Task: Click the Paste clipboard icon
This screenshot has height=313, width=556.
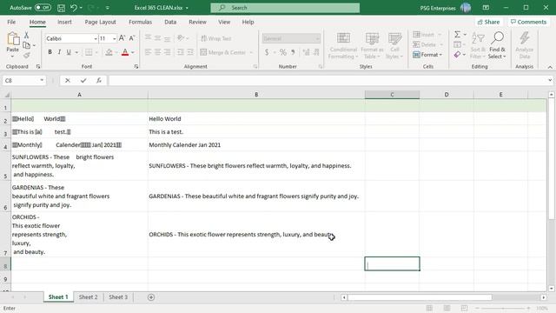Action: click(13, 38)
